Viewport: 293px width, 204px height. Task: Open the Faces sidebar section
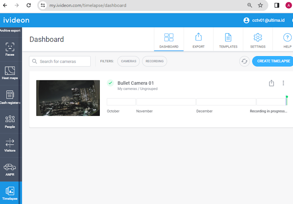coord(10,50)
